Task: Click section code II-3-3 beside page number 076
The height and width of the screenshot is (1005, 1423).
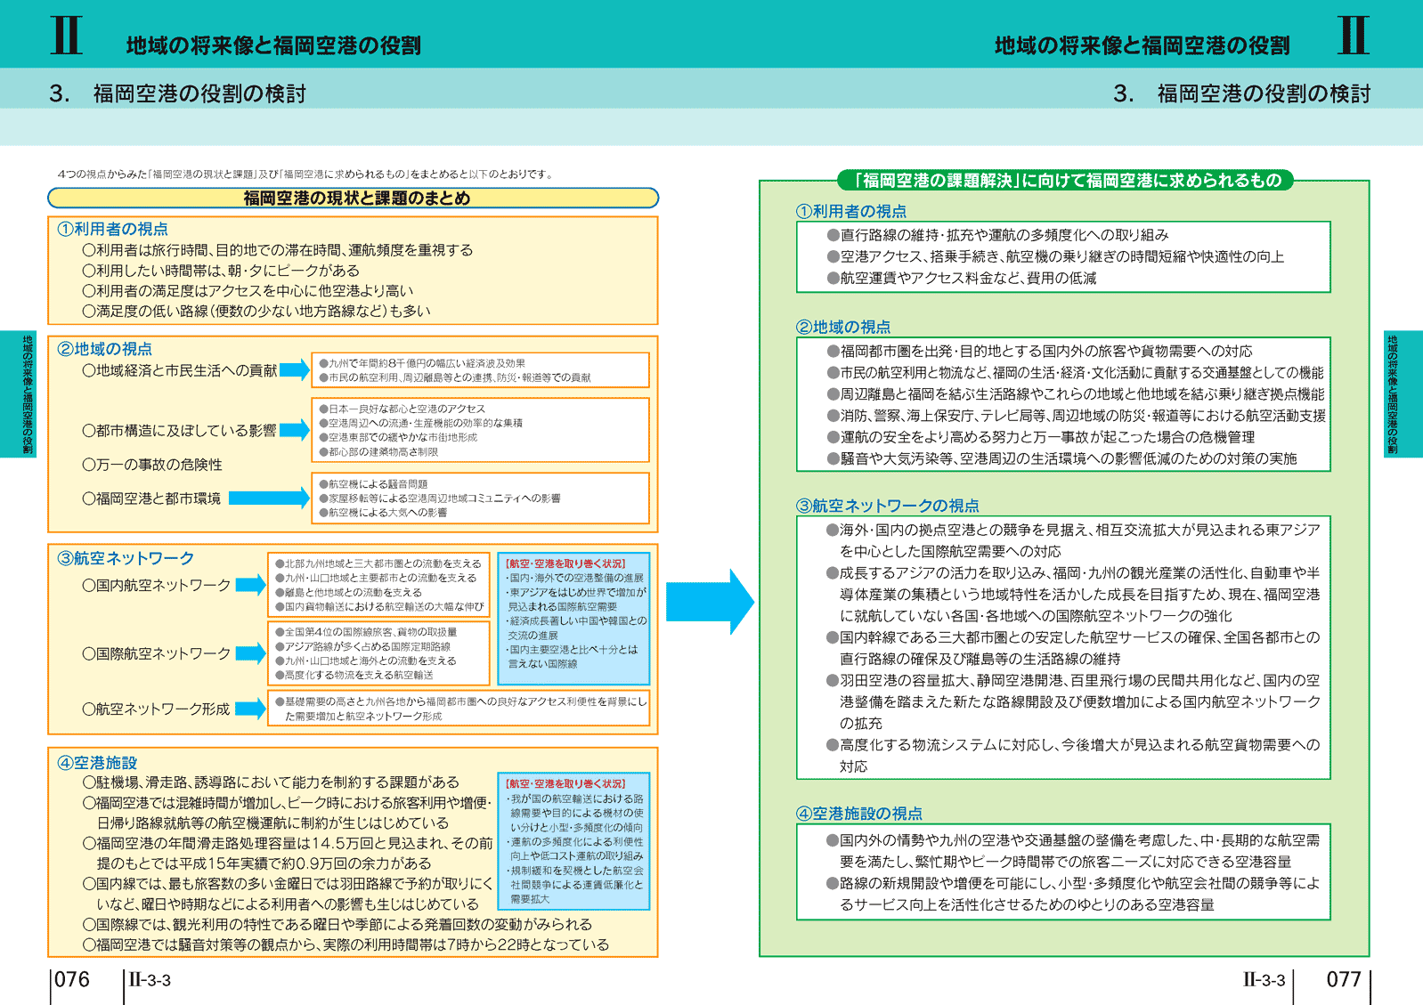Action: [150, 980]
